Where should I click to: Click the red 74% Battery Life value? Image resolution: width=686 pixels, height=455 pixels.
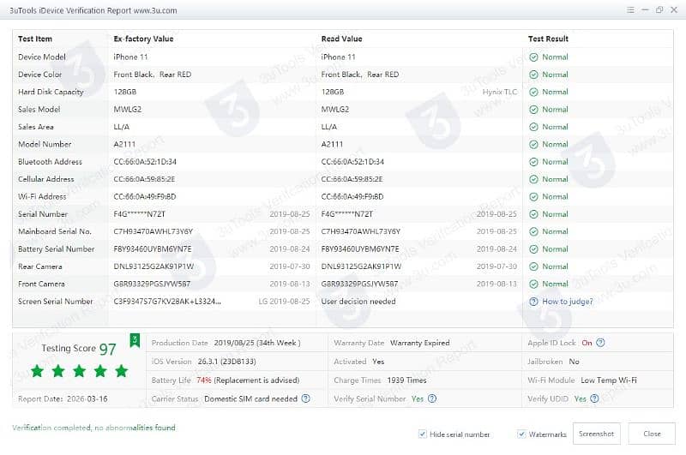(203, 380)
